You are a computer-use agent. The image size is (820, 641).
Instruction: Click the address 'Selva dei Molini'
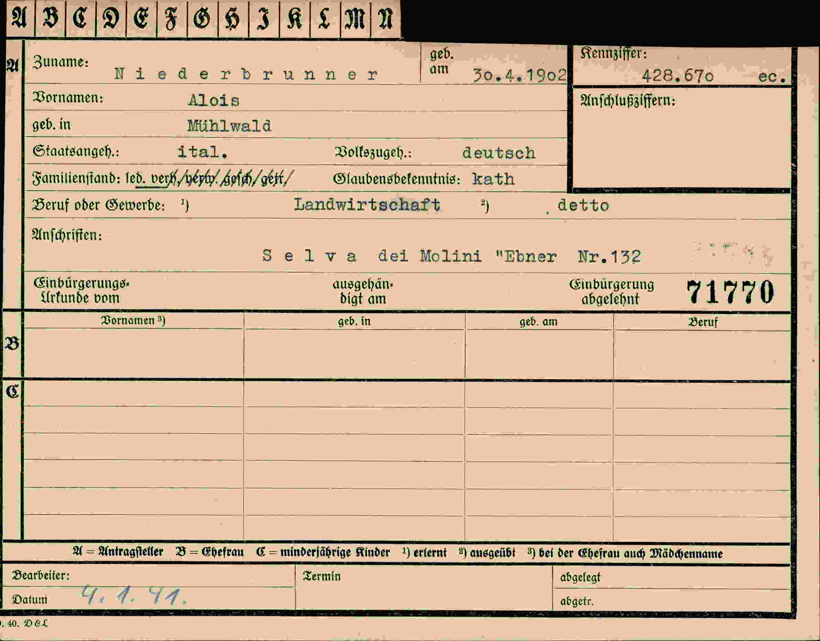click(x=372, y=256)
